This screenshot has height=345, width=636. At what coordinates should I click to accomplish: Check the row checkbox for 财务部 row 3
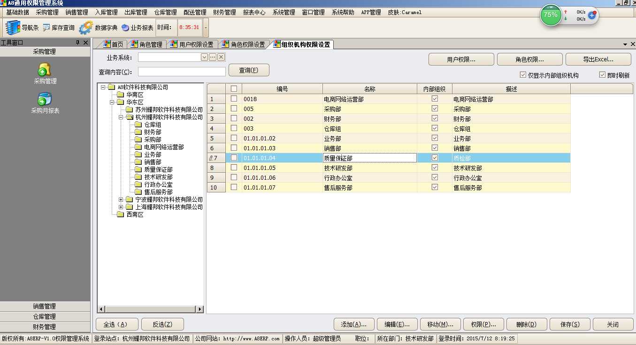(234, 118)
